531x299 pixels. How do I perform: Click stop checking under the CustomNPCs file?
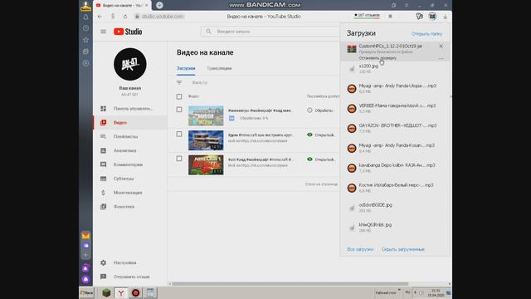[x=378, y=58]
